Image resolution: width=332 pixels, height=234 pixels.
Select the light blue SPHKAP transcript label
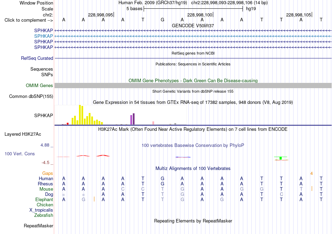pyautogui.click(x=43, y=36)
